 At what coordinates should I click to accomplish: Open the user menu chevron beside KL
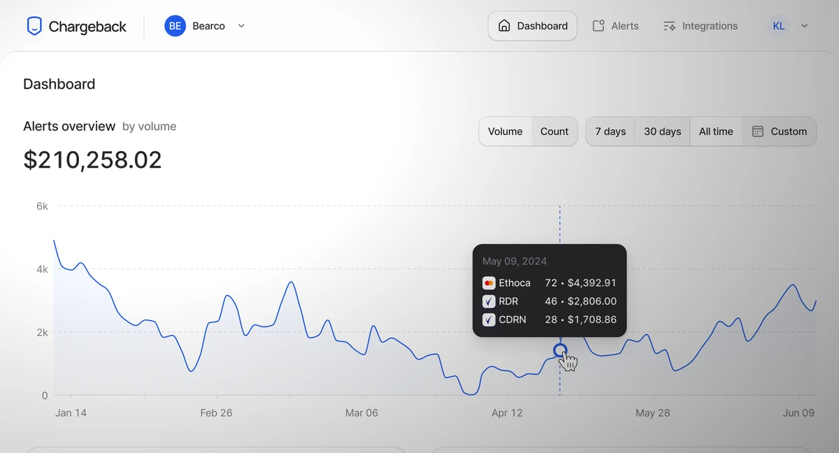pyautogui.click(x=804, y=26)
